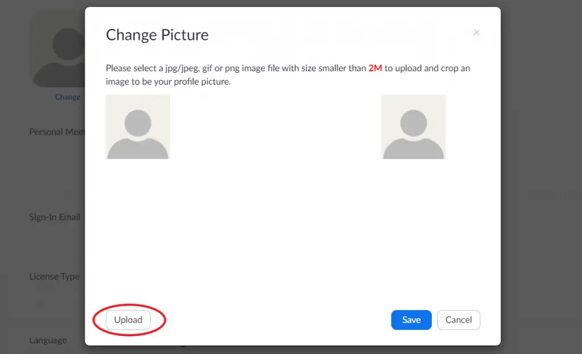
Task: Select the Sign-In Email section label
Action: pyautogui.click(x=55, y=217)
